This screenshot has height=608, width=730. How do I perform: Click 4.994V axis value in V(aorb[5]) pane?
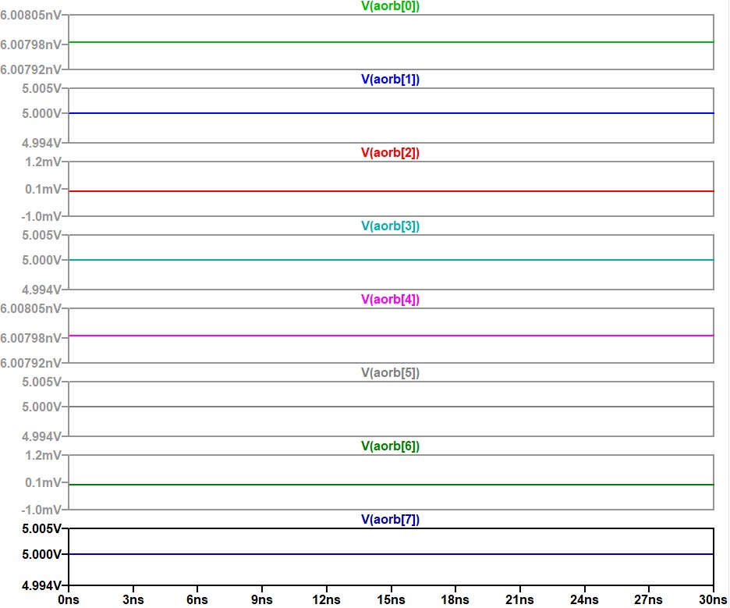(x=41, y=436)
